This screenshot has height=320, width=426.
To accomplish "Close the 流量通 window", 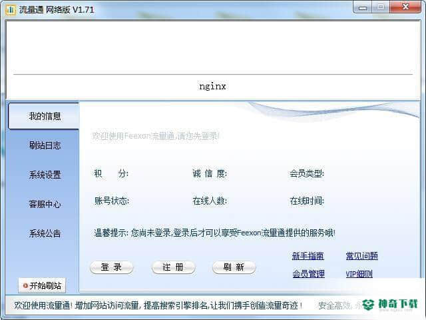I will tap(405, 7).
